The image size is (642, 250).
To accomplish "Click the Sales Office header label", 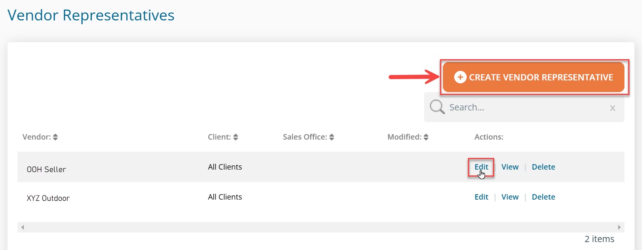I will tap(305, 137).
